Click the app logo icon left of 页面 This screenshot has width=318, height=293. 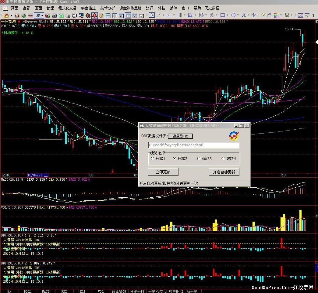pyautogui.click(x=5, y=8)
